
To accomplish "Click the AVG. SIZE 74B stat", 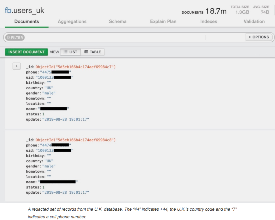I will pyautogui.click(x=261, y=10).
